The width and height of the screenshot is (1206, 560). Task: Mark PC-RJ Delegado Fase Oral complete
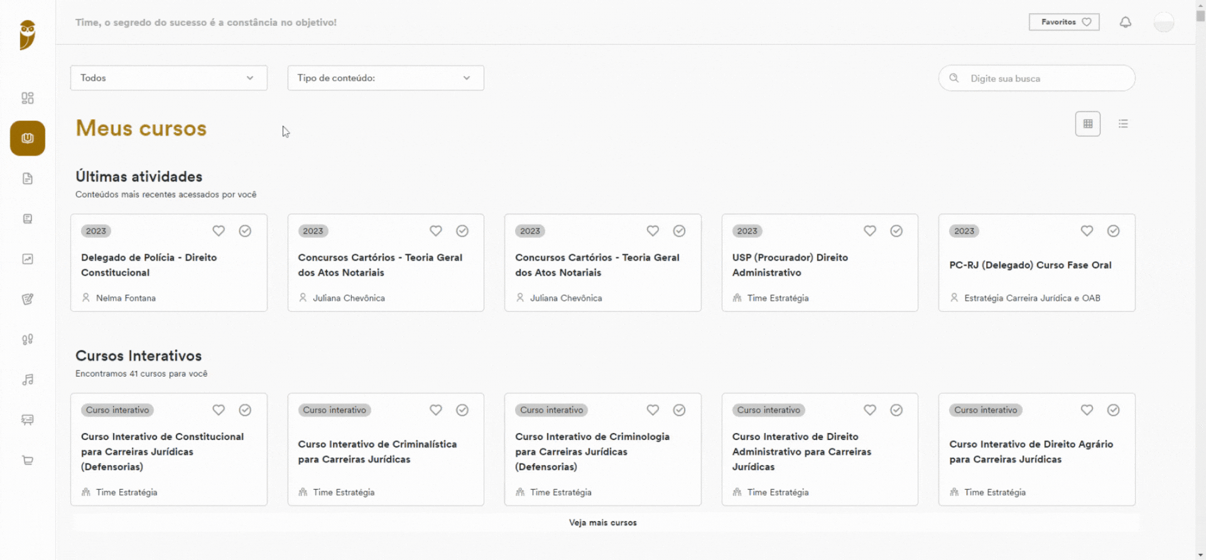(1114, 231)
